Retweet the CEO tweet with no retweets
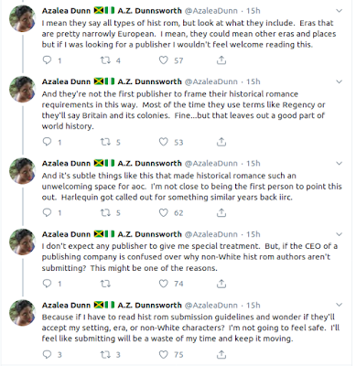The image size is (356, 366). click(105, 284)
